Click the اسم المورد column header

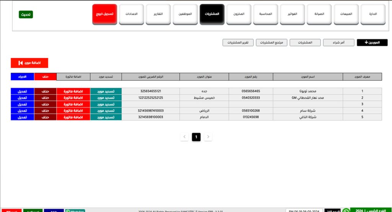tap(308, 77)
